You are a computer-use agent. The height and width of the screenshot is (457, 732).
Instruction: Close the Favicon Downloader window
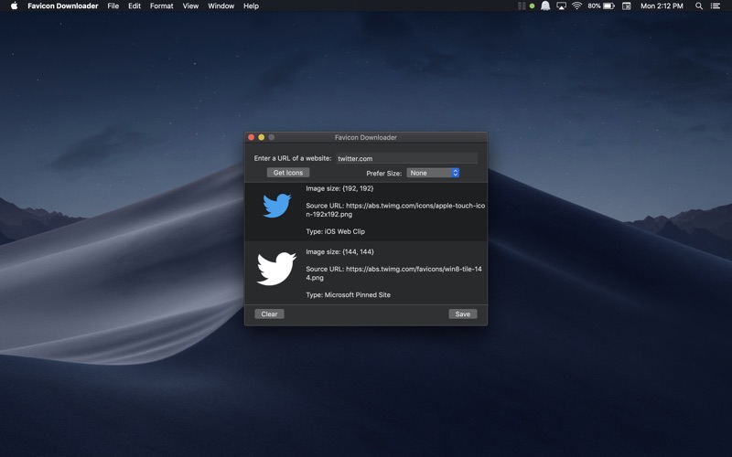pyautogui.click(x=251, y=137)
